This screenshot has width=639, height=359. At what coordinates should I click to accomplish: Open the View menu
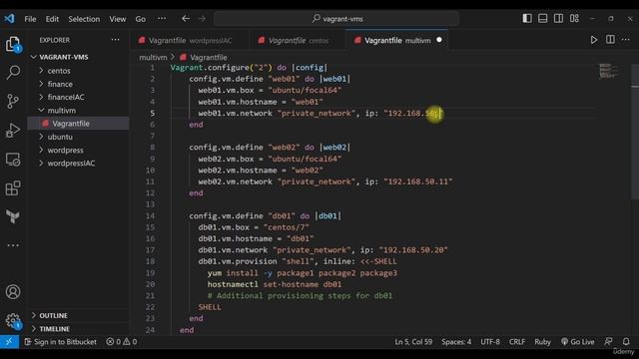[118, 19]
